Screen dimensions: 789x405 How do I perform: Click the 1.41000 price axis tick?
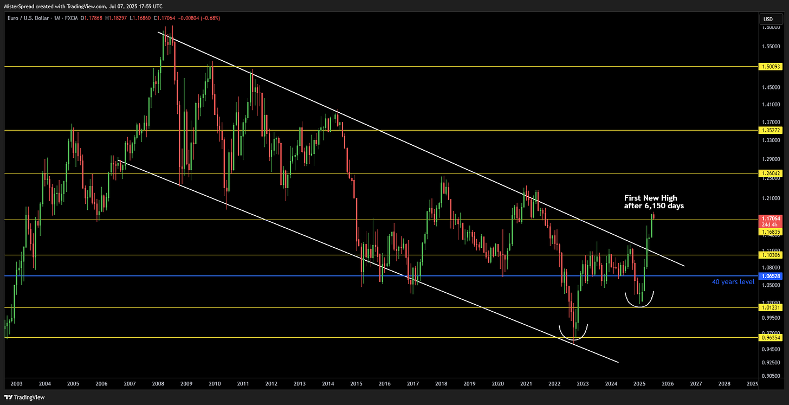coord(772,104)
